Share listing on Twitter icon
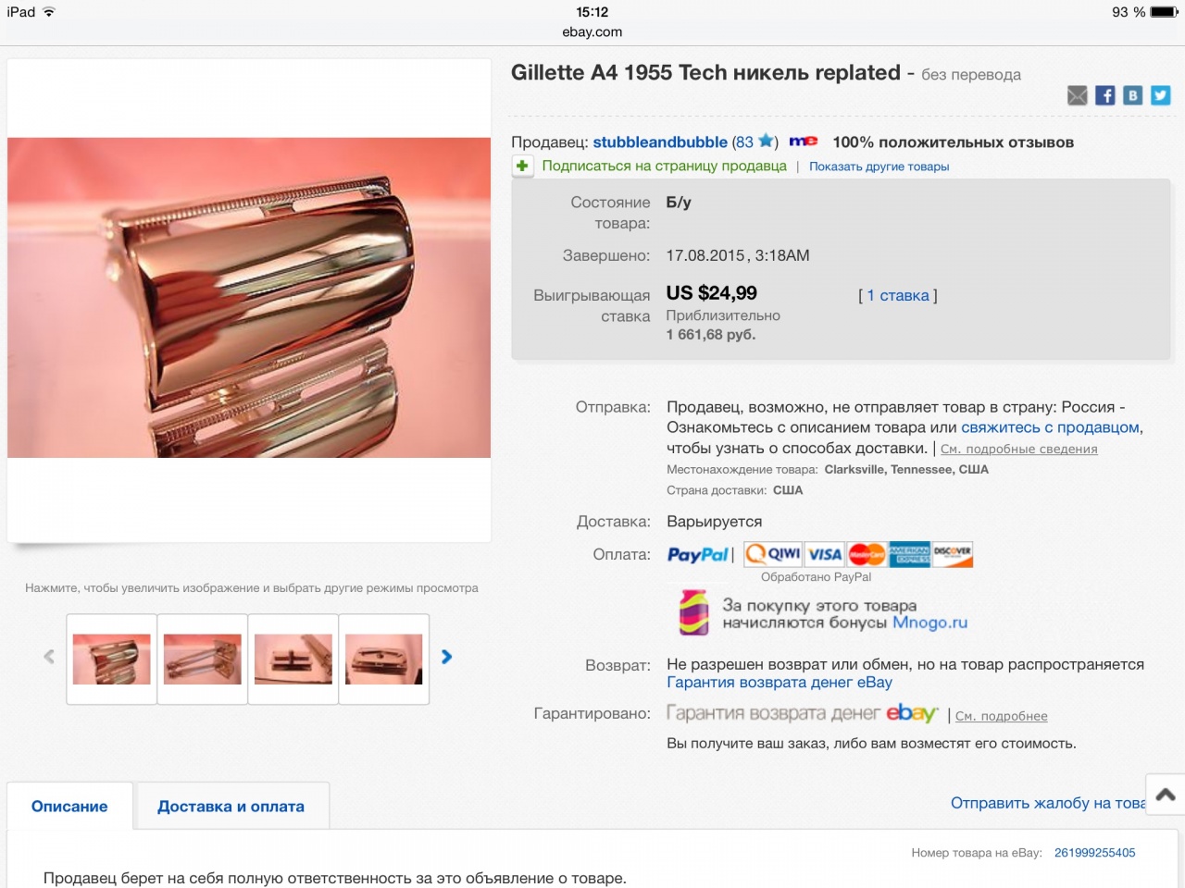The height and width of the screenshot is (888, 1185). pyautogui.click(x=1160, y=95)
